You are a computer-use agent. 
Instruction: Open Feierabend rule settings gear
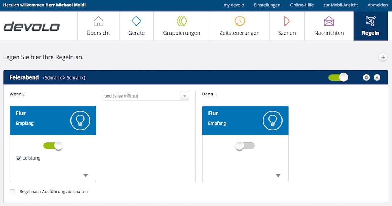click(366, 77)
